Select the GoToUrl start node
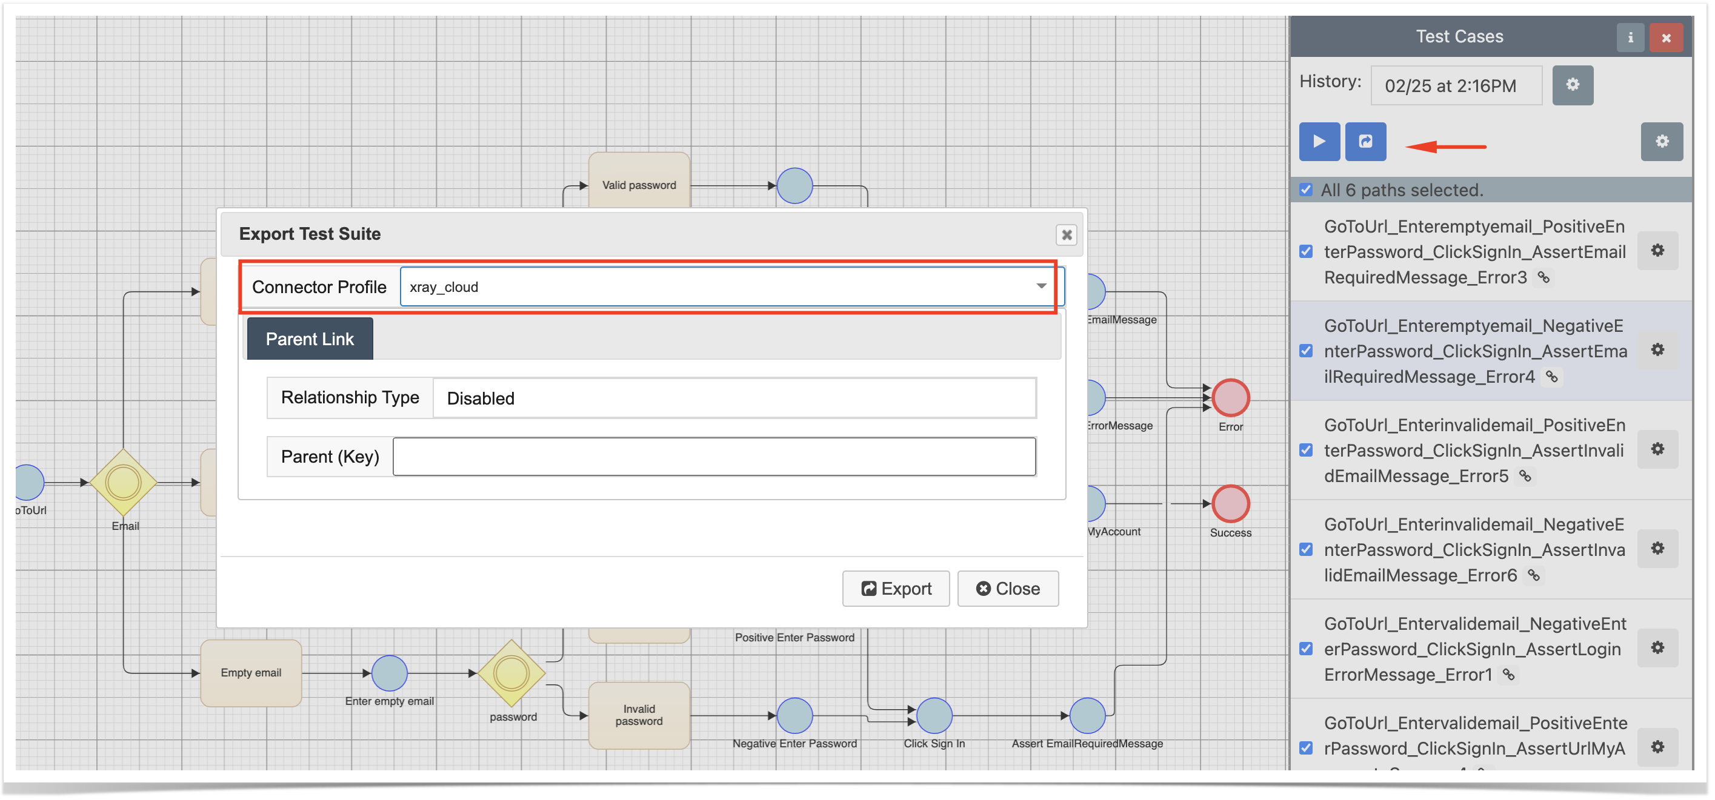Image resolution: width=1715 pixels, height=800 pixels. (x=29, y=483)
